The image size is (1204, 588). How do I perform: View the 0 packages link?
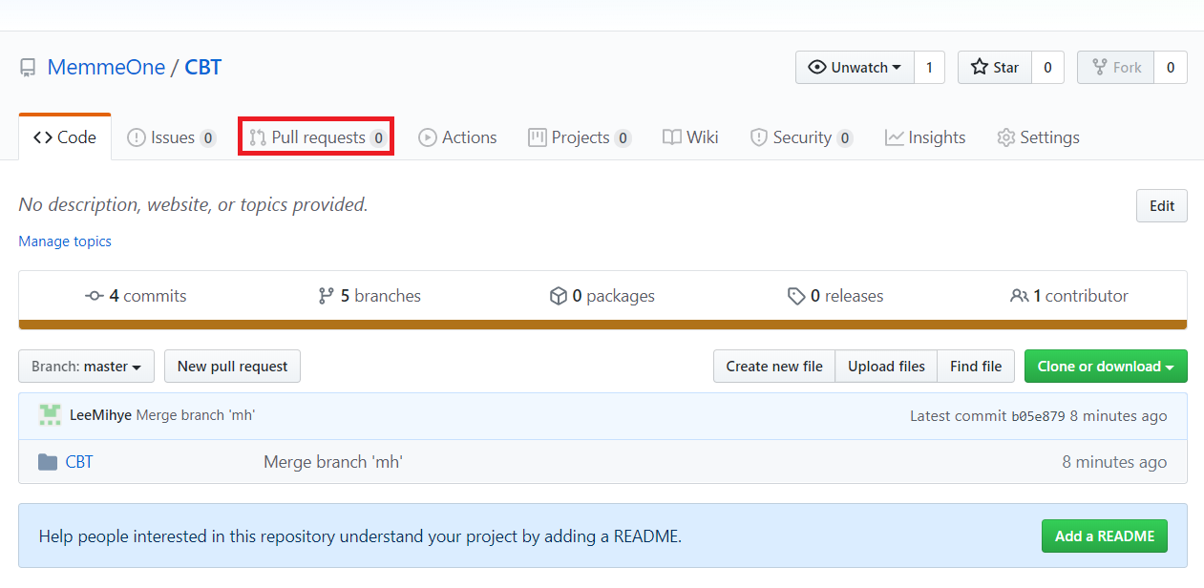tap(602, 296)
